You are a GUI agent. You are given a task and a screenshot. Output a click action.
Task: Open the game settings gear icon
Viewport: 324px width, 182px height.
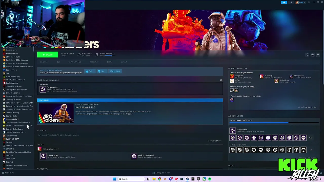click(x=307, y=55)
